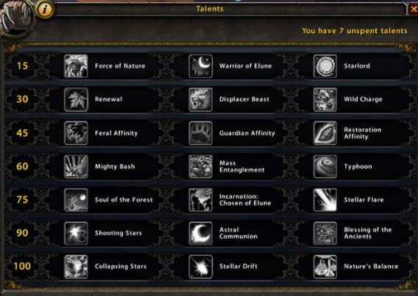This screenshot has height=296, width=418.
Task: Select the Renewal leaf icon
Action: tap(76, 99)
